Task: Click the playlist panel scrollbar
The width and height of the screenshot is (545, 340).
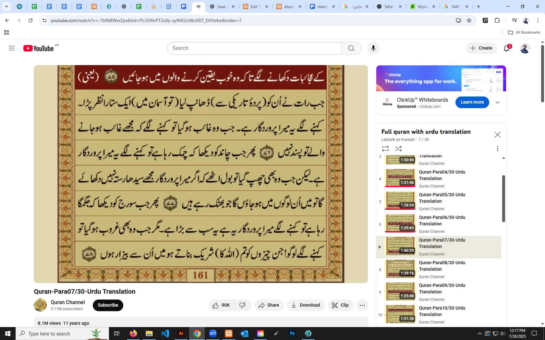Action: (x=503, y=198)
